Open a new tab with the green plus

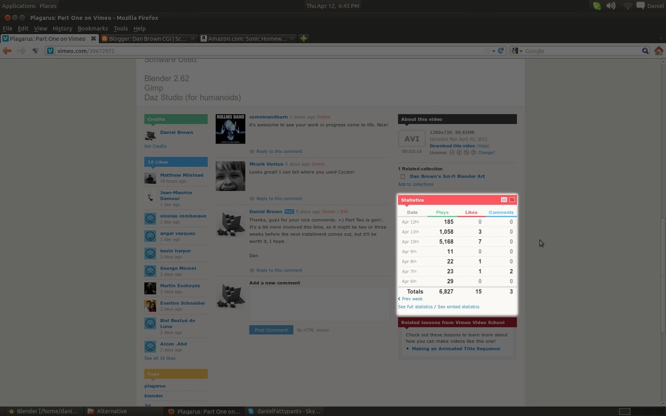(x=303, y=38)
